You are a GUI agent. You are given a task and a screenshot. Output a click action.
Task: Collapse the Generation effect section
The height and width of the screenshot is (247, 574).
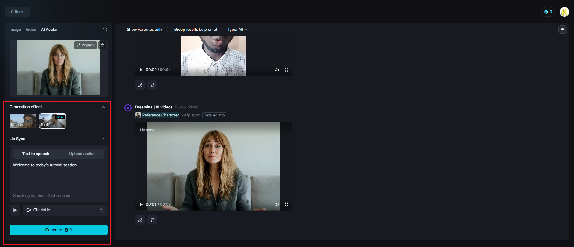coord(103,107)
